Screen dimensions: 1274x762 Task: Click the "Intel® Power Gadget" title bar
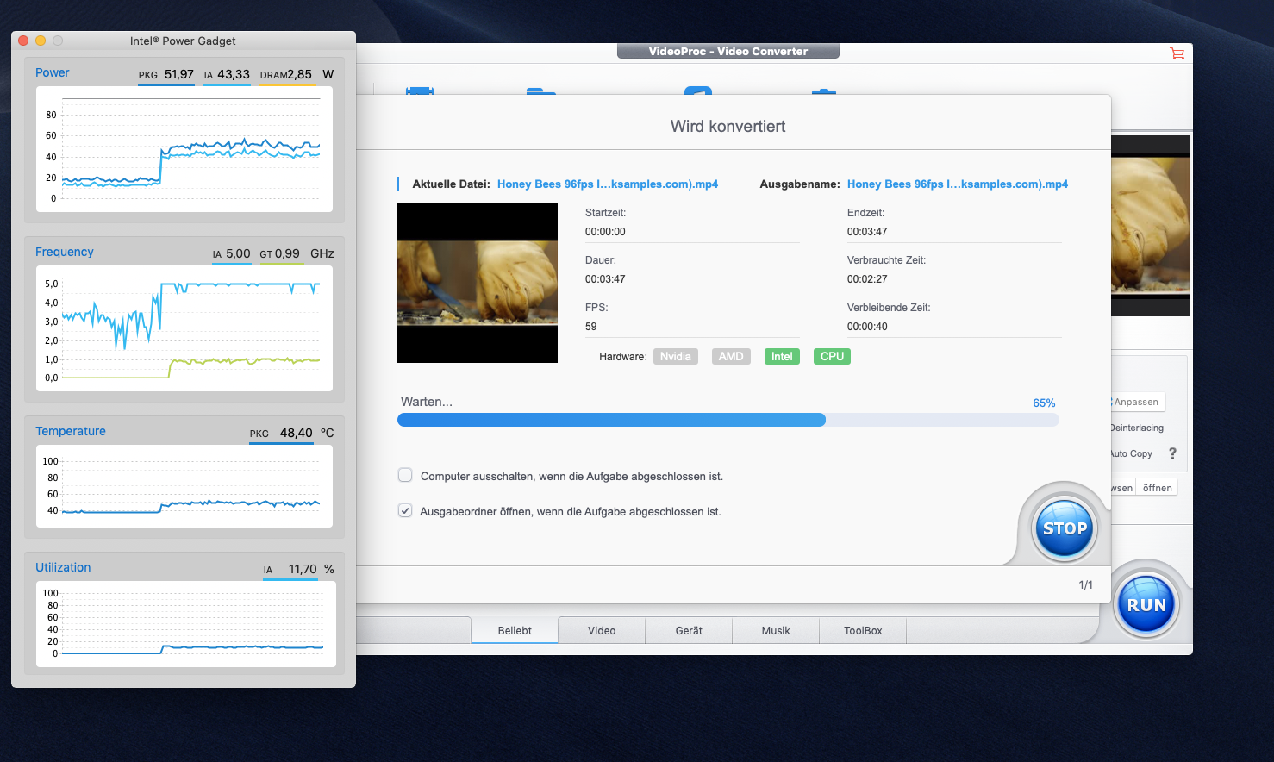point(183,41)
